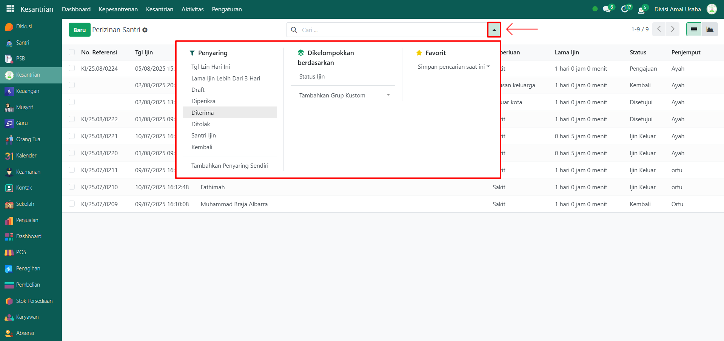Viewport: 724px width, 341px height.
Task: Open the Keuangan module icon
Action: coord(9,91)
